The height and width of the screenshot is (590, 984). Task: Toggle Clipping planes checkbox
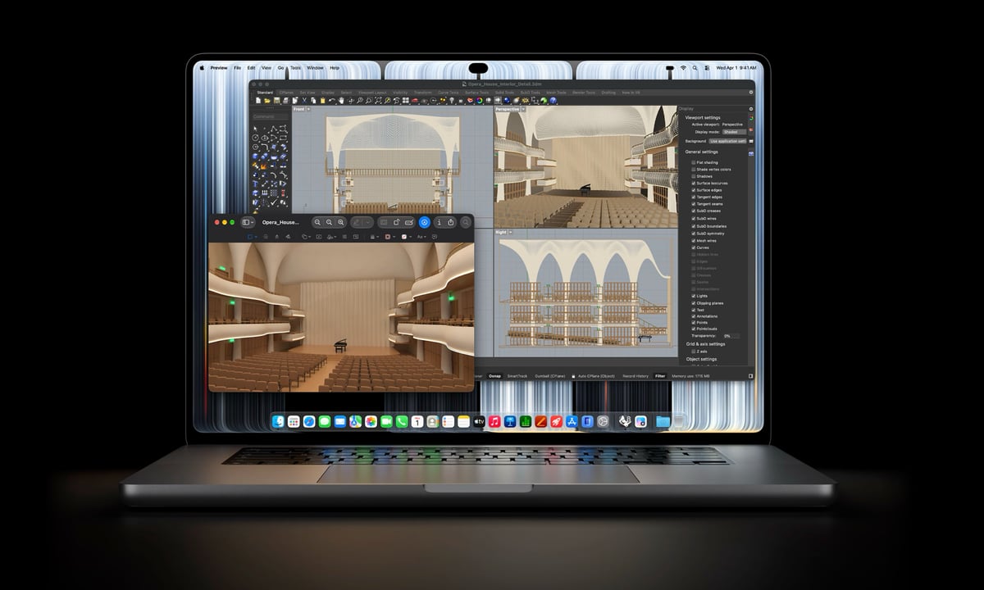click(x=694, y=303)
